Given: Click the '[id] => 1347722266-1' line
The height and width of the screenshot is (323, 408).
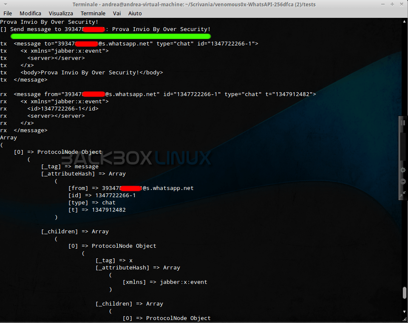Looking at the screenshot, I should pyautogui.click(x=102, y=195).
